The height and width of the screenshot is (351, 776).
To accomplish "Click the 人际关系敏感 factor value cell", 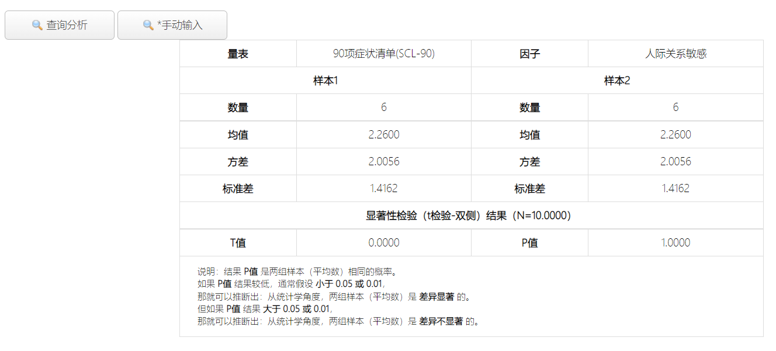I will pos(675,54).
